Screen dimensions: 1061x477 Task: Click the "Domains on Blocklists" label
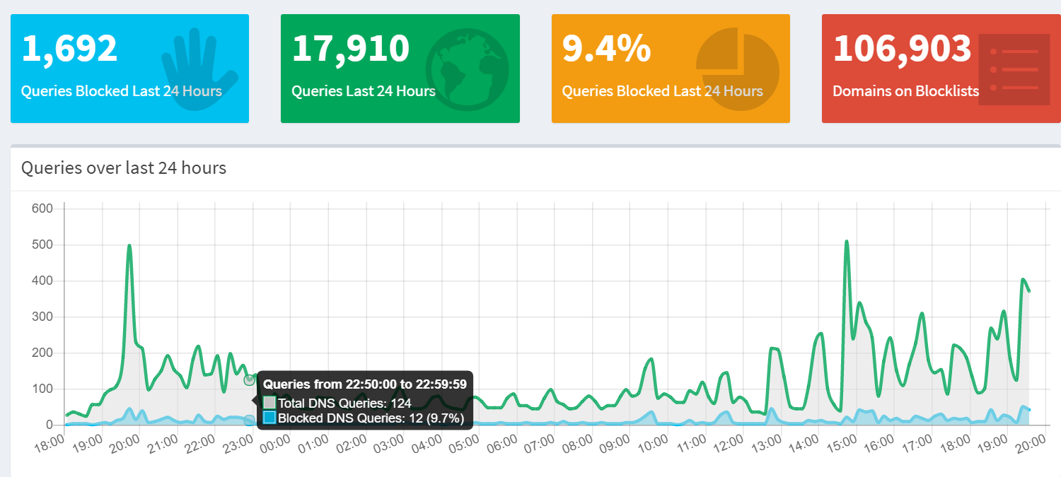tap(905, 91)
